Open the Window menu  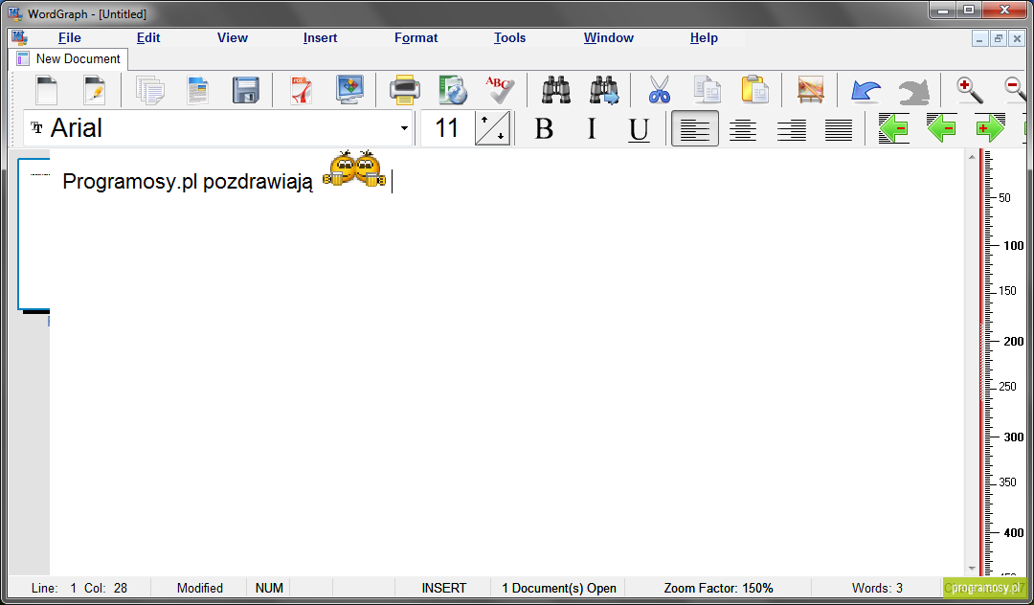coord(609,37)
